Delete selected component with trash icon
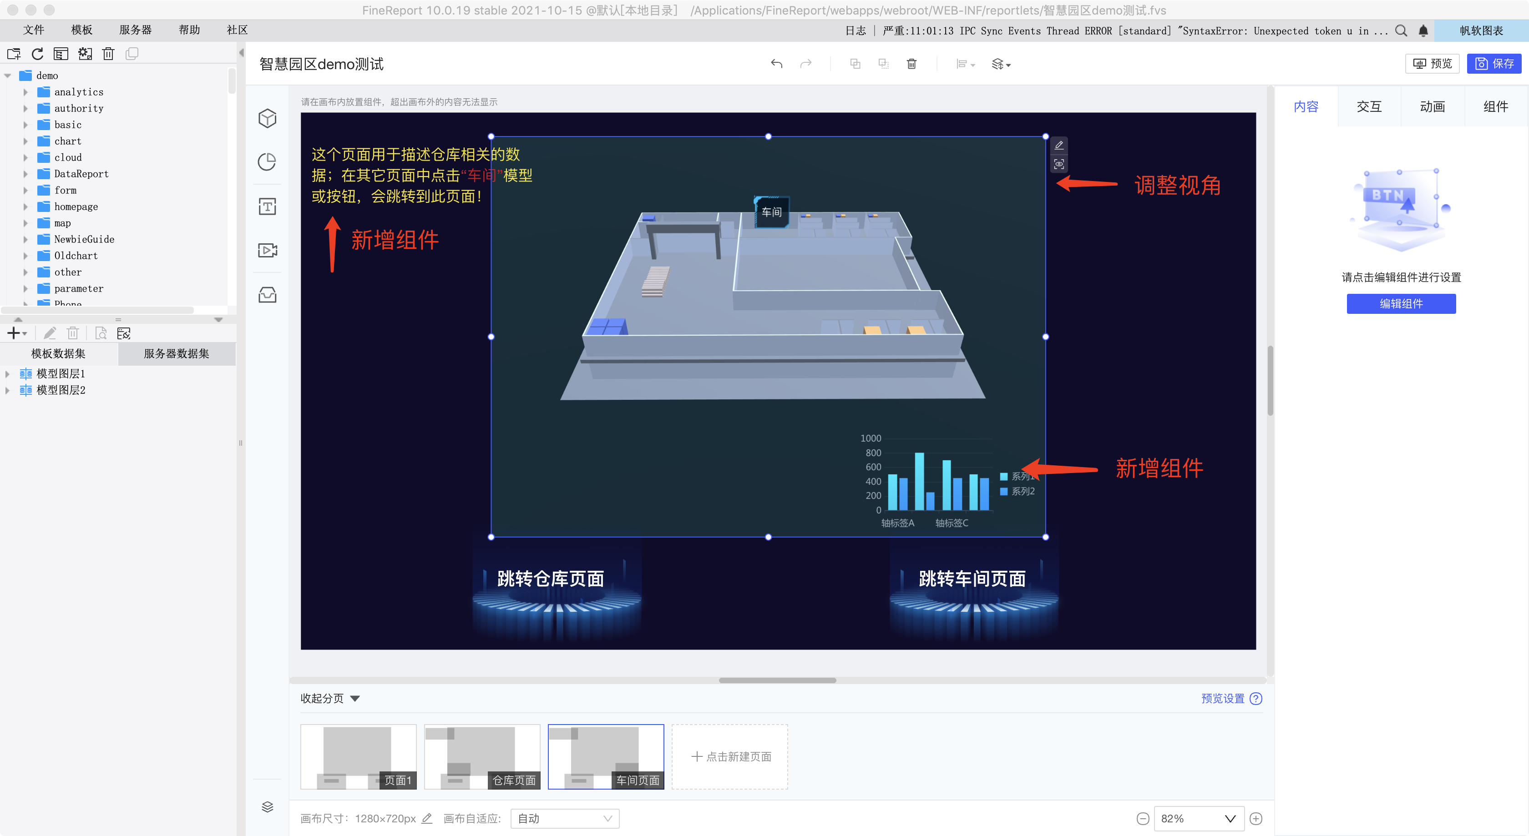 click(x=911, y=64)
